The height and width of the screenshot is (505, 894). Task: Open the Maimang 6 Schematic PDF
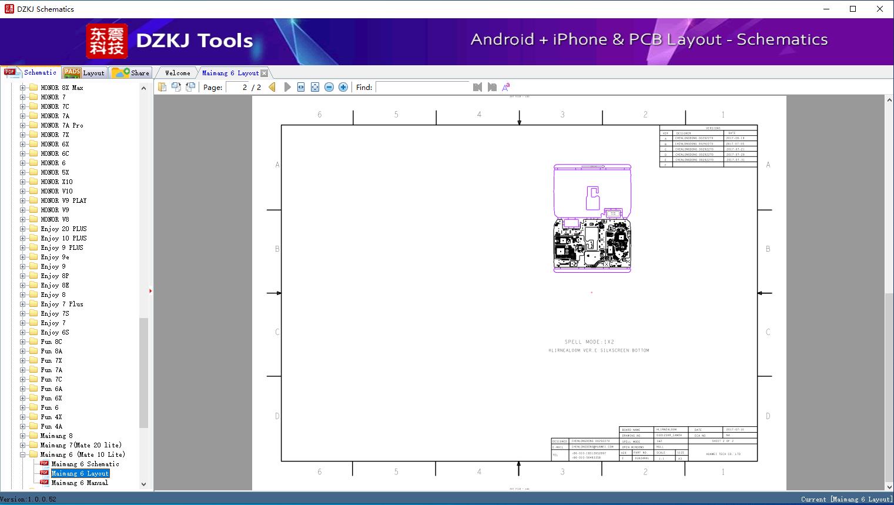(85, 464)
